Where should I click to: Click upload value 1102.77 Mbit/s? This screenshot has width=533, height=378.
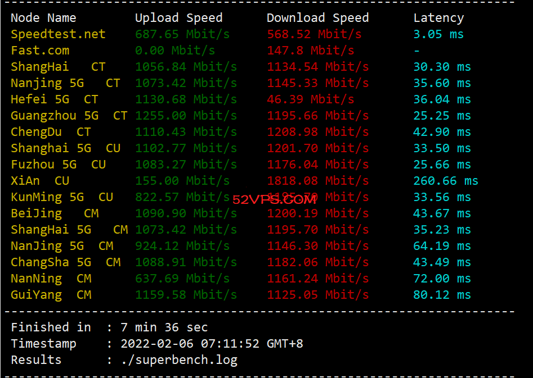pos(186,148)
